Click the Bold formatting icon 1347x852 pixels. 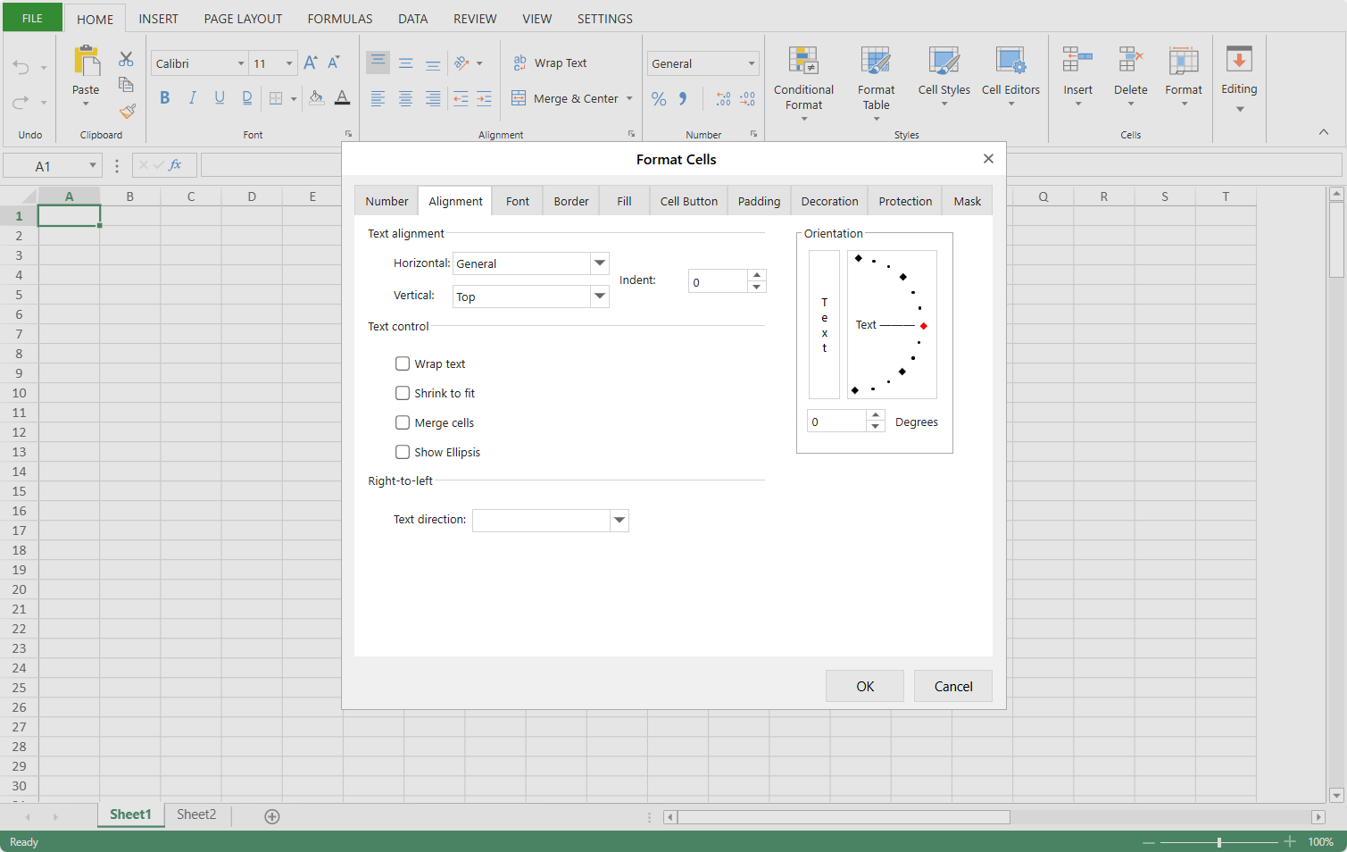click(x=164, y=98)
